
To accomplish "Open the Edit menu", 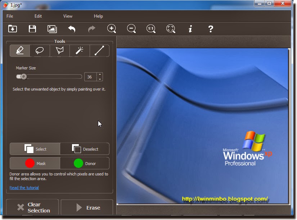I will pos(38,16).
